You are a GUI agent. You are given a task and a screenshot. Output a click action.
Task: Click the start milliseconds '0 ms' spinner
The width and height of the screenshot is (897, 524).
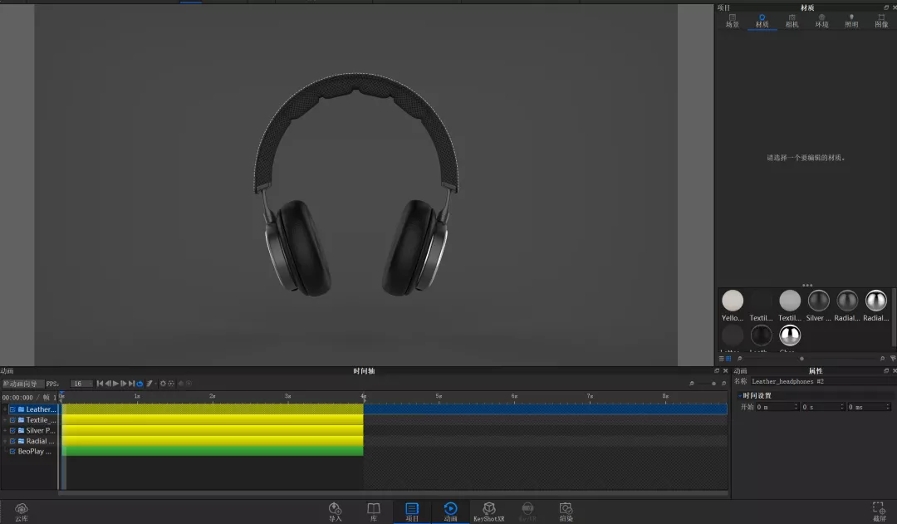point(869,407)
